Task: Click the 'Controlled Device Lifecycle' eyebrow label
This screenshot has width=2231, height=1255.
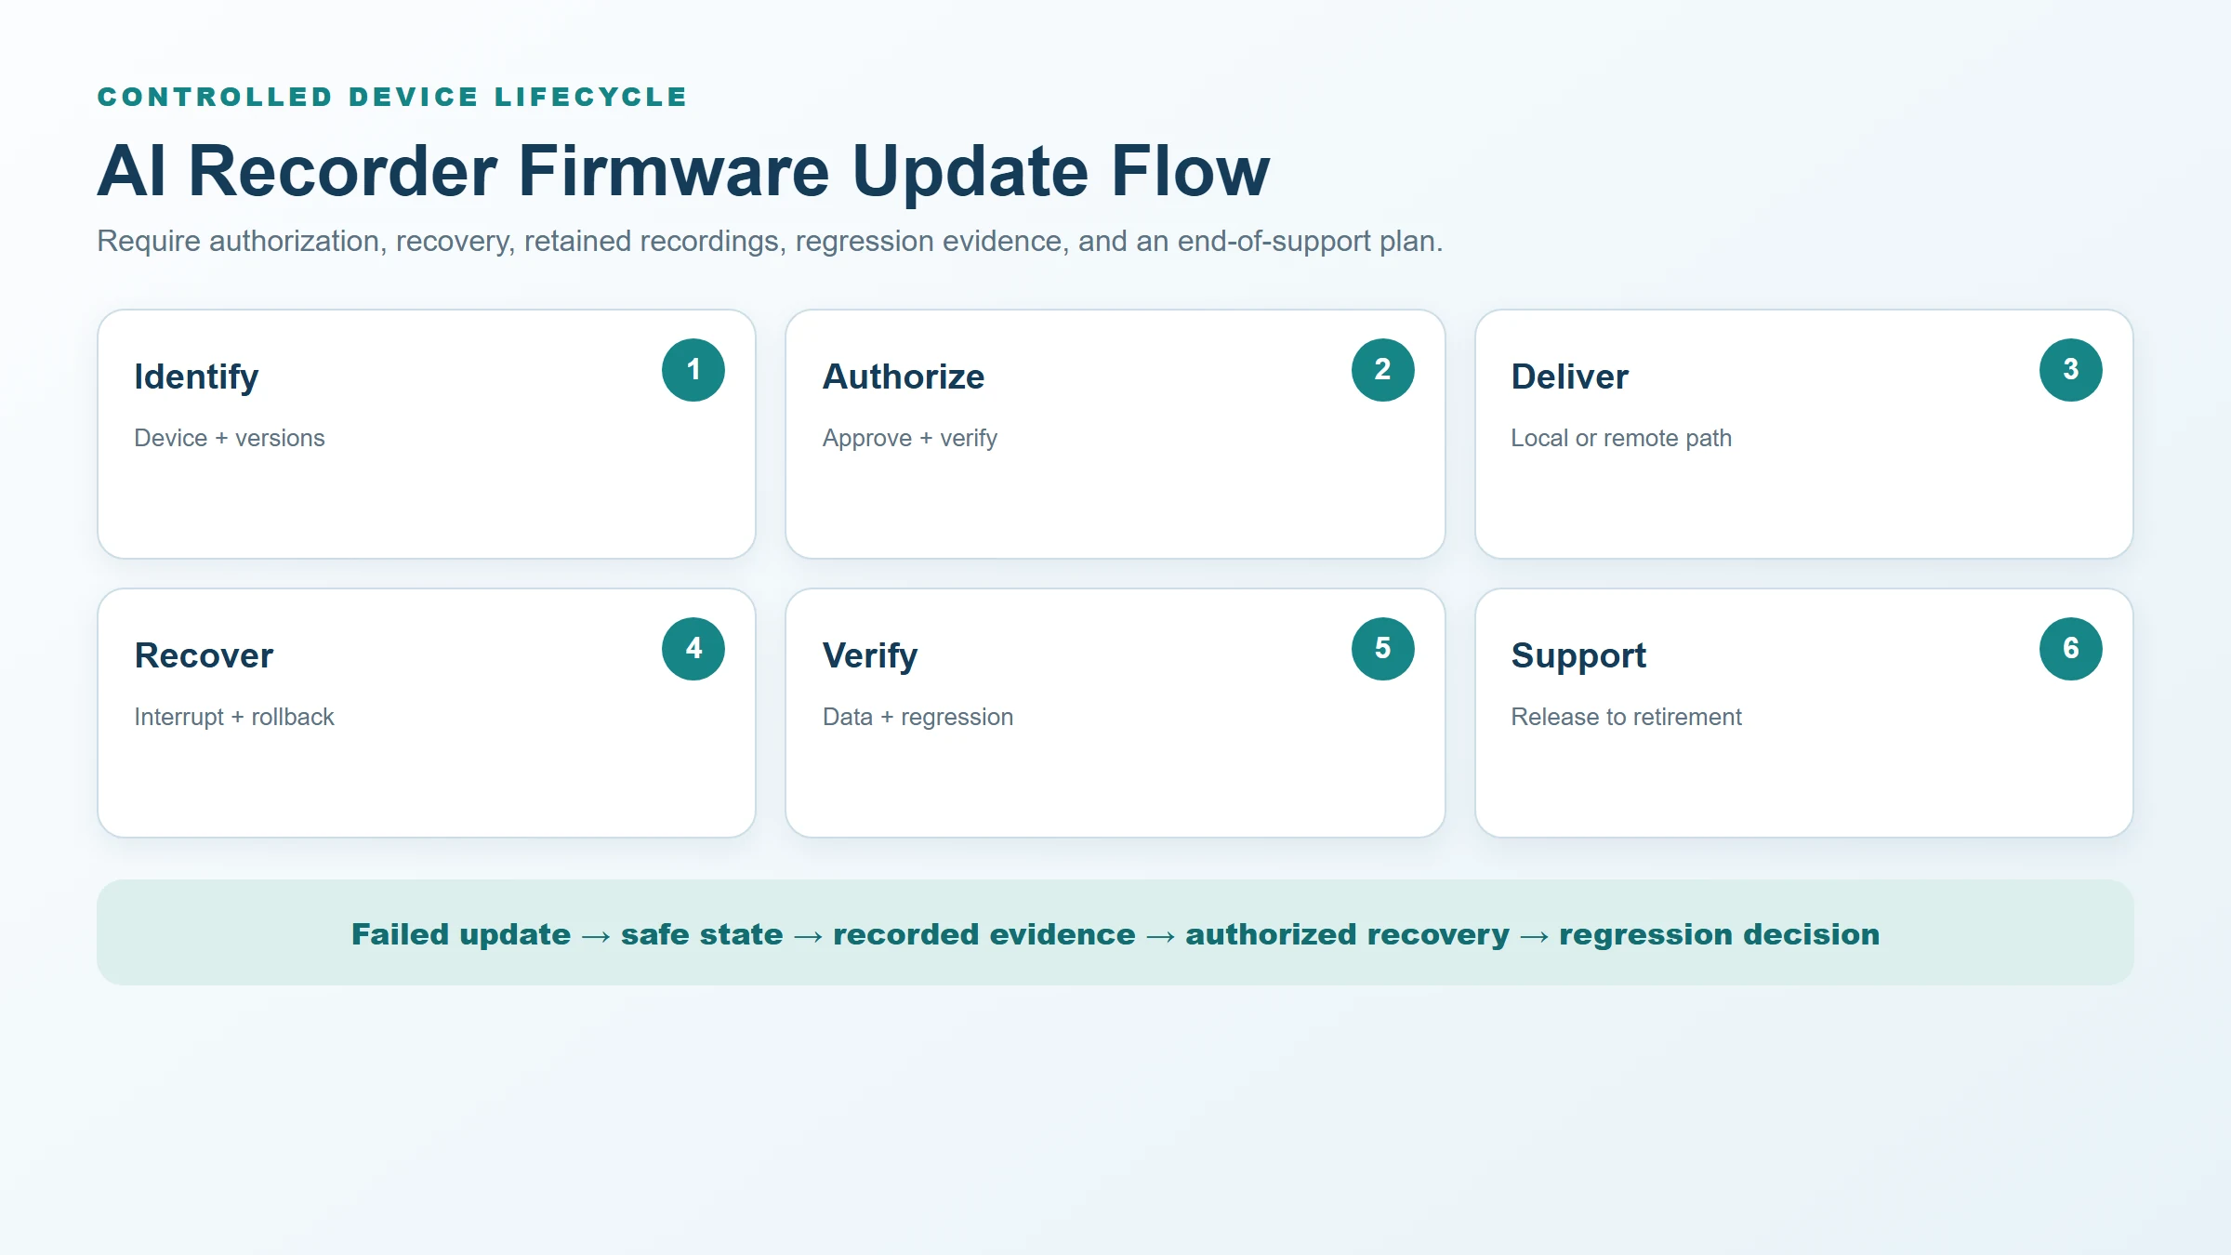Action: pos(392,97)
